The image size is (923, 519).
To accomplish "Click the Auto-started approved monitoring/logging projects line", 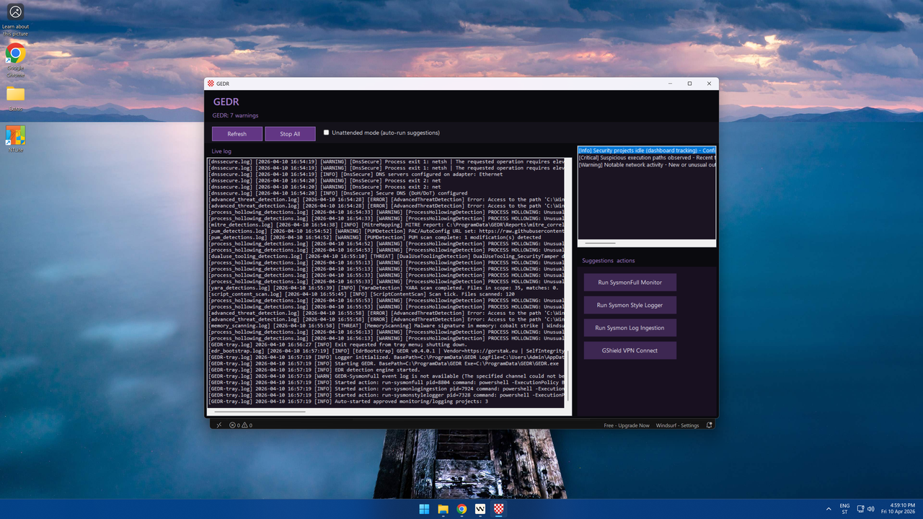I will click(x=348, y=402).
